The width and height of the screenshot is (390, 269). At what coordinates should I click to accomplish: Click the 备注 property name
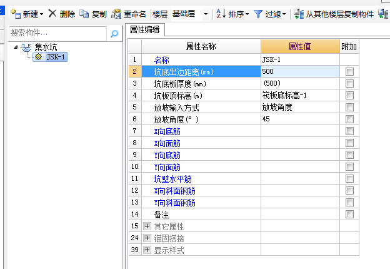click(x=161, y=215)
